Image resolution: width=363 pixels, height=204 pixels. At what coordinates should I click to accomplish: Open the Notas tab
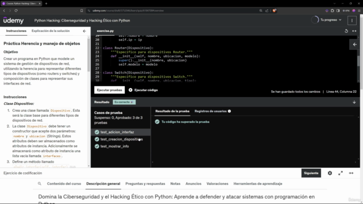click(175, 184)
